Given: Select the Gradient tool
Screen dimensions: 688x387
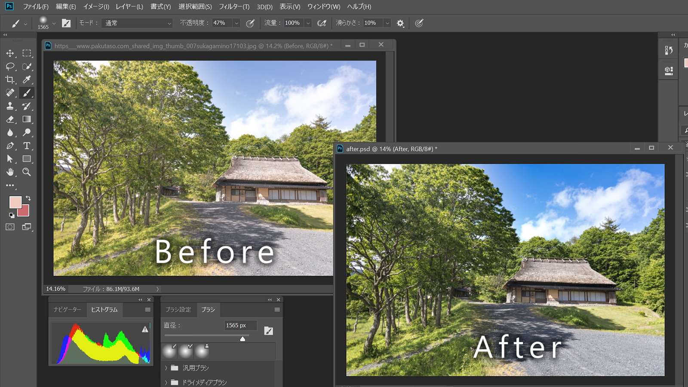Looking at the screenshot, I should click(x=27, y=119).
